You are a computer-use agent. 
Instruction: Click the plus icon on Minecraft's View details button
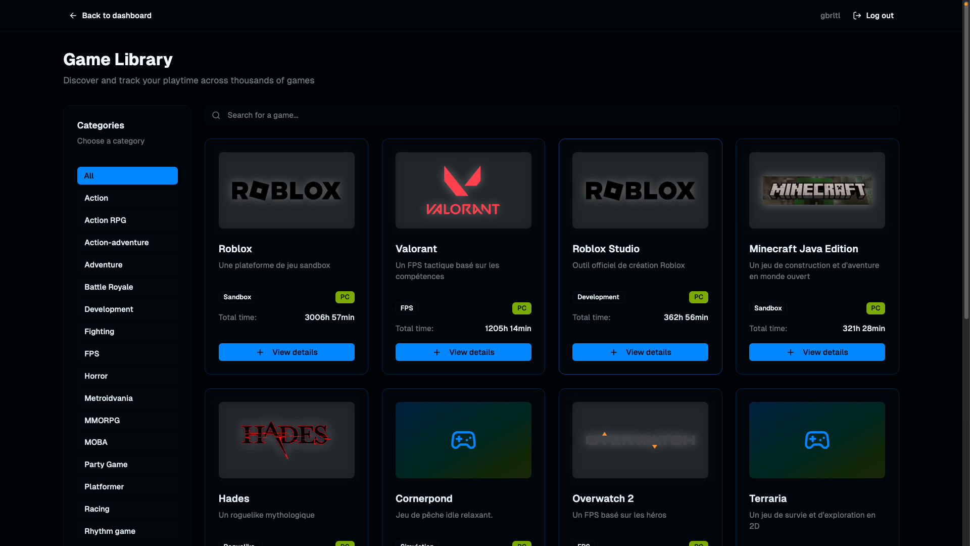pos(791,352)
